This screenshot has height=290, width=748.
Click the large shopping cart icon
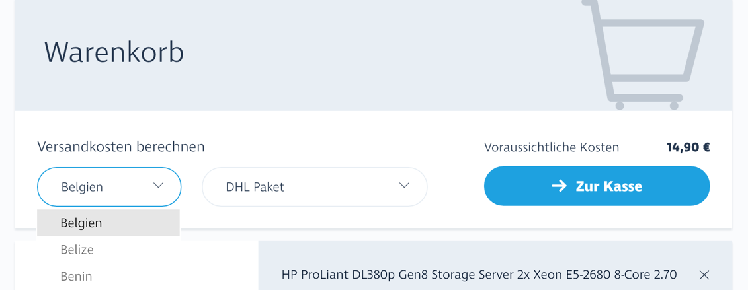pos(643,55)
